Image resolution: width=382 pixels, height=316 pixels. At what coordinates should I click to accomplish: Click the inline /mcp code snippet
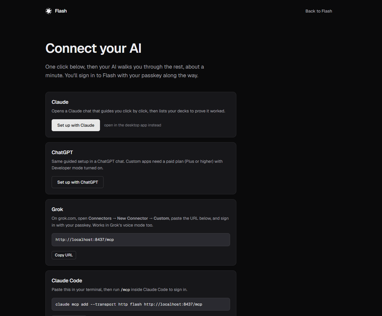point(125,290)
